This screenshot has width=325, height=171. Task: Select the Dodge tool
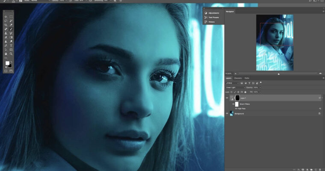11,41
